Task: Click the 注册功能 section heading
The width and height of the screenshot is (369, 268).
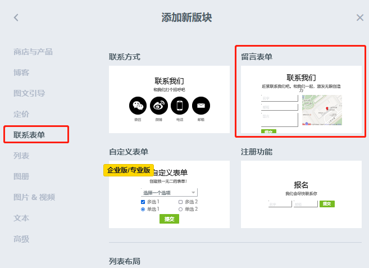Action: click(257, 152)
